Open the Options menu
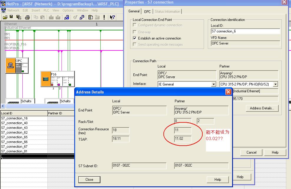Image resolution: width=291 pixels, height=189 pixels. [68, 10]
